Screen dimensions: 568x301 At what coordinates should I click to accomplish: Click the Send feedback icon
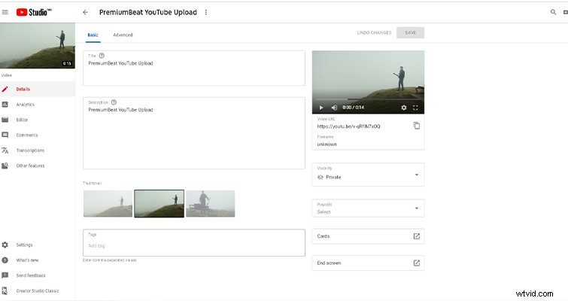[x=5, y=275]
